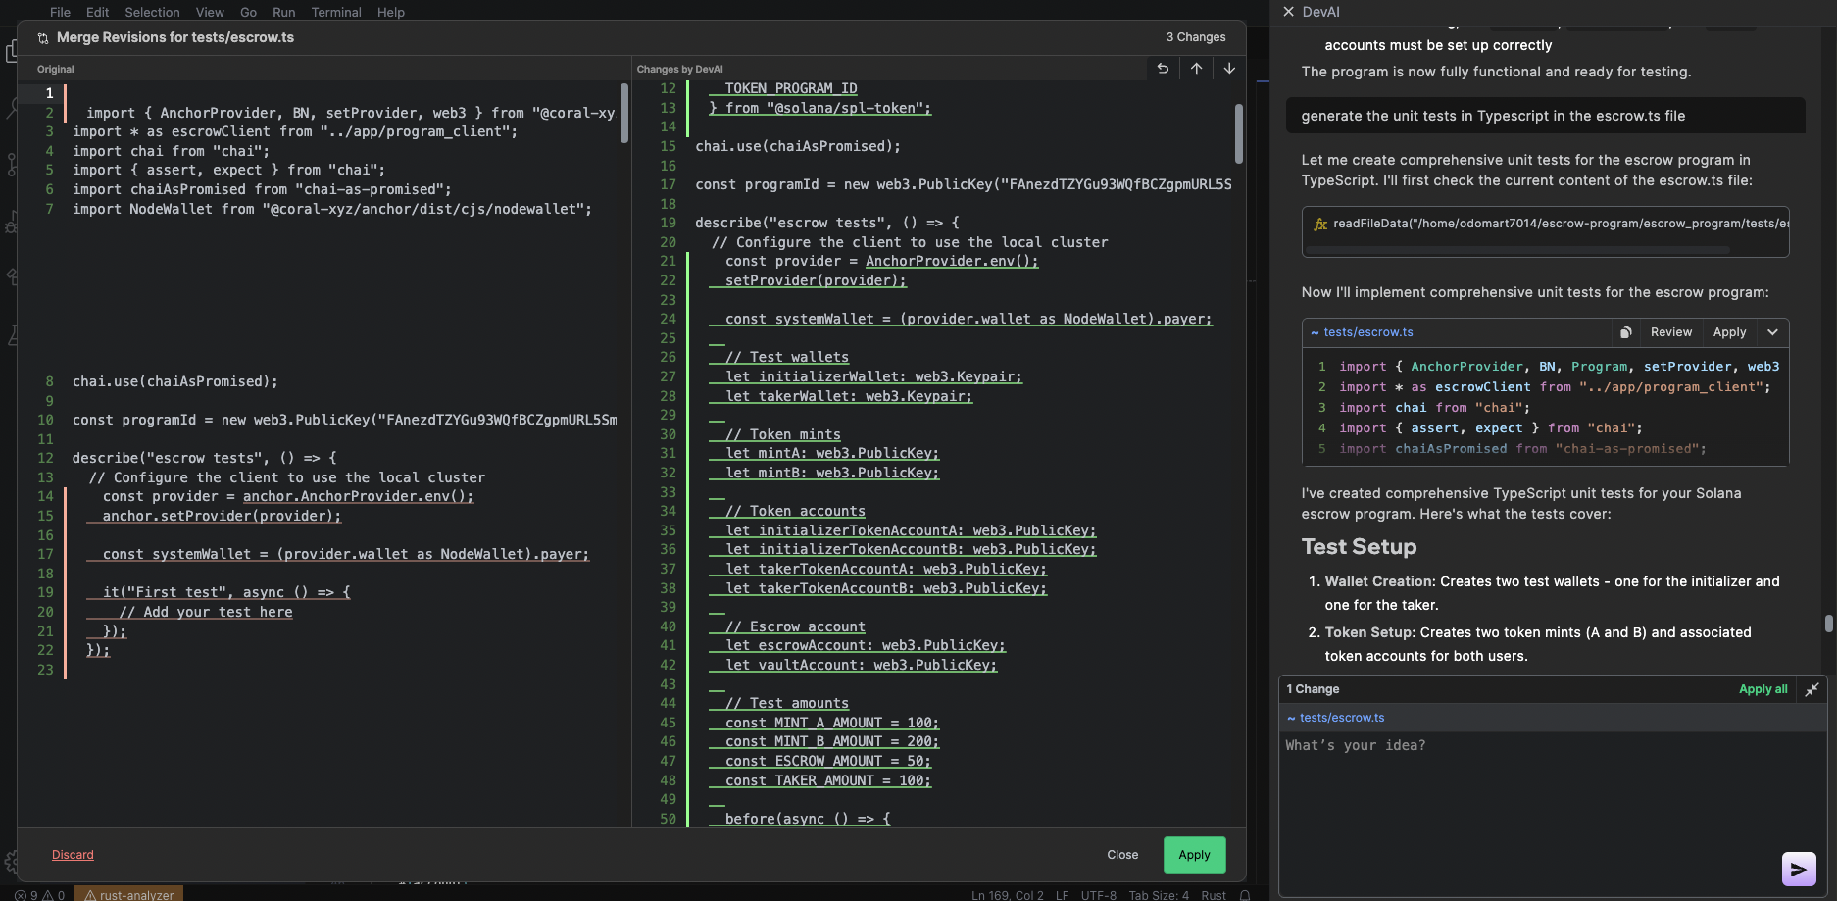Screen dimensions: 1837x901
Task: Click "// Add your test here" in Original
Action: coord(206,612)
